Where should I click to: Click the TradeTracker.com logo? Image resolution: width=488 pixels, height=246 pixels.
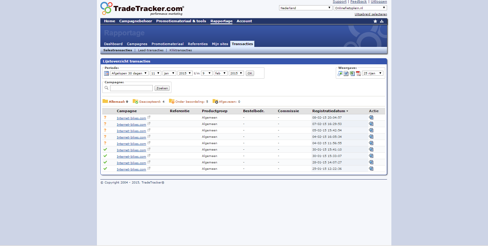[142, 9]
